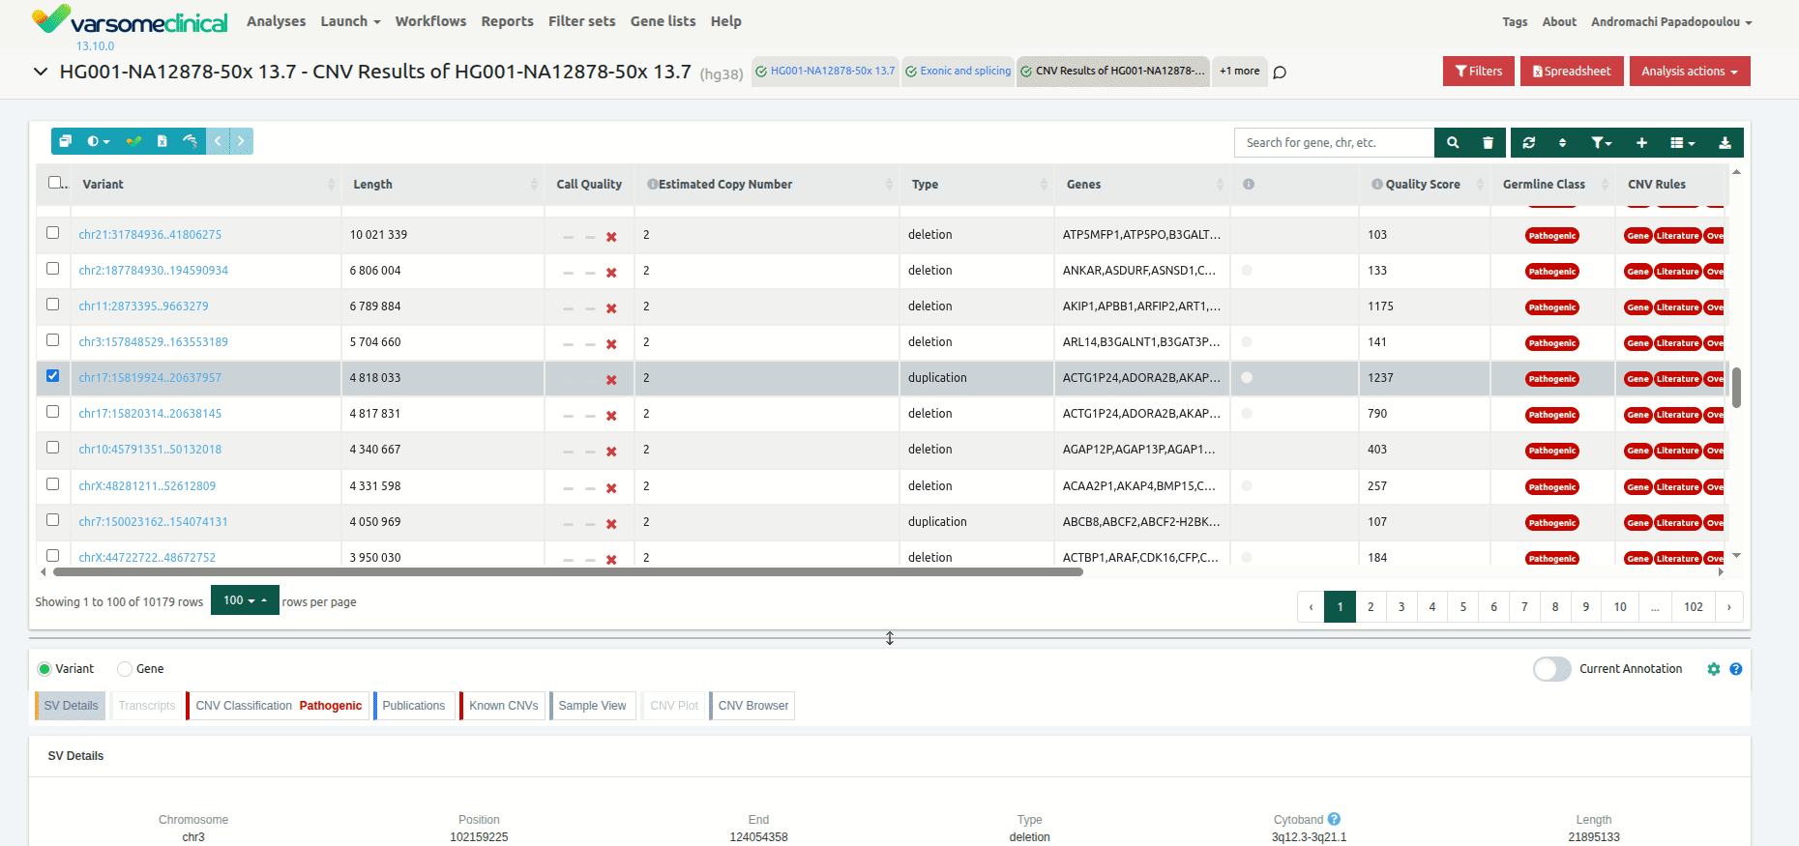The image size is (1799, 846).
Task: Click the gene search input field
Action: pos(1334,142)
